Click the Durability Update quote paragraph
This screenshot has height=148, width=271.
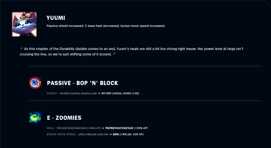[x=132, y=52]
